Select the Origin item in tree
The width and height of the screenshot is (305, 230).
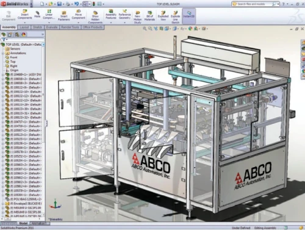coord(12,70)
